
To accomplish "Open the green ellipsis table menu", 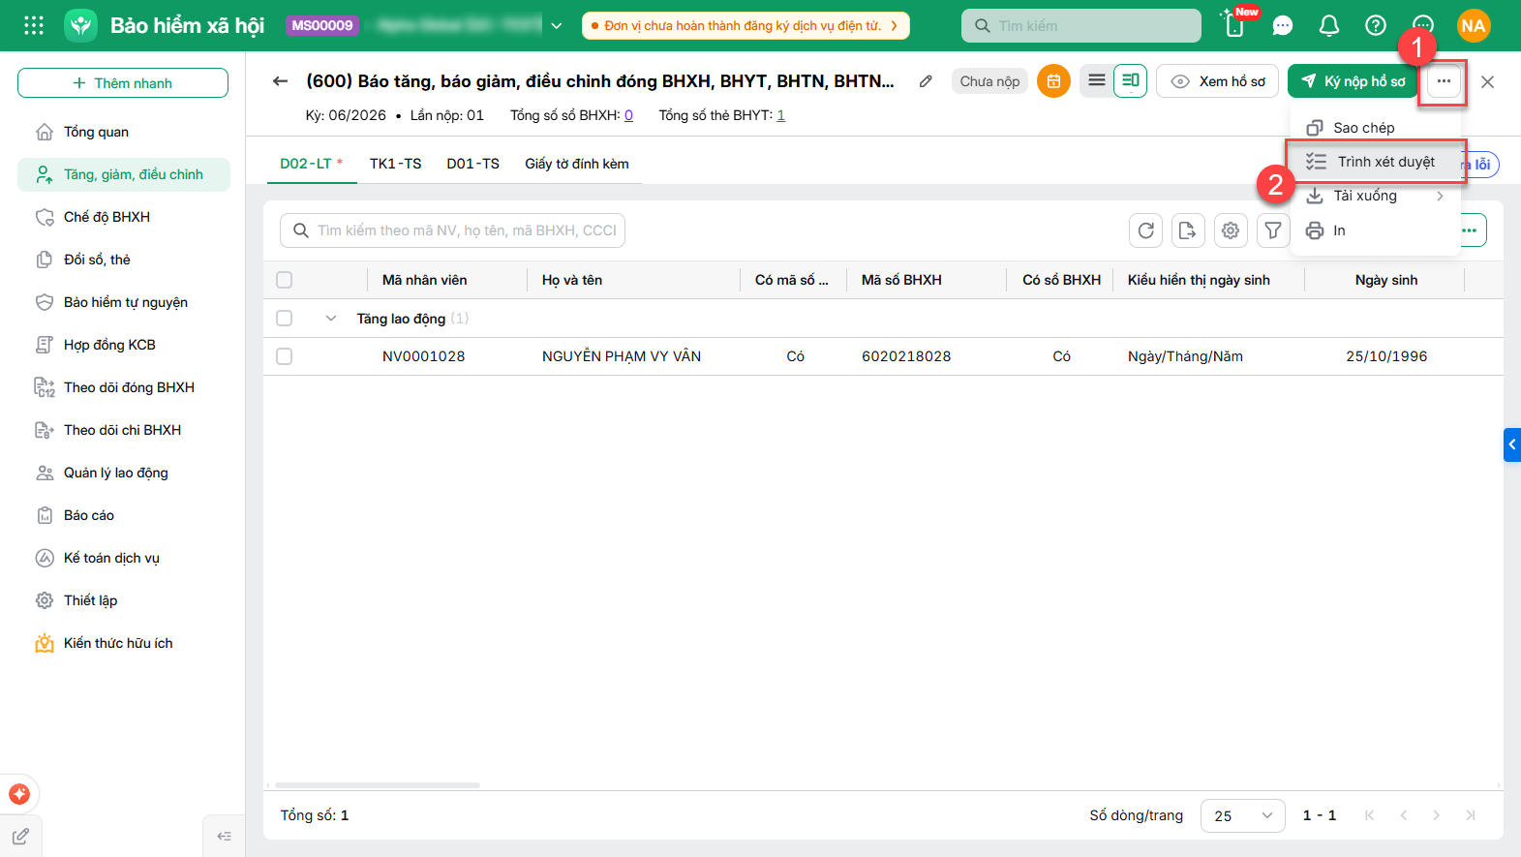I will 1472,230.
